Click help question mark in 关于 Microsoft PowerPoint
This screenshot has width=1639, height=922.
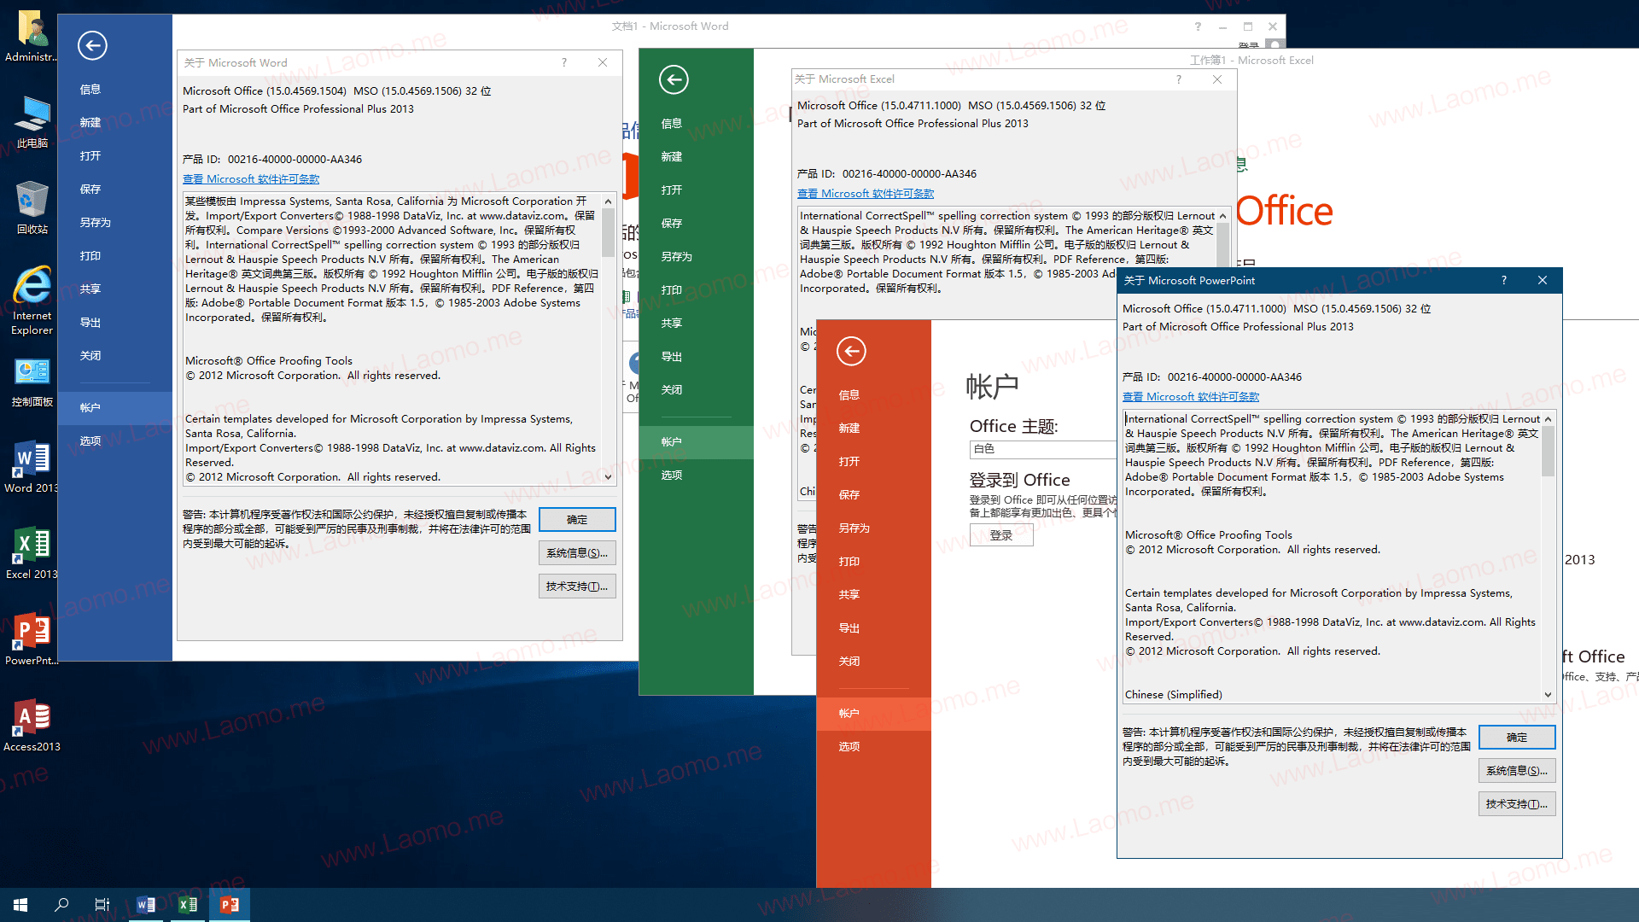[1504, 280]
